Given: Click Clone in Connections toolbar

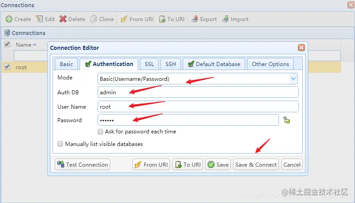Looking at the screenshot, I should (102, 19).
